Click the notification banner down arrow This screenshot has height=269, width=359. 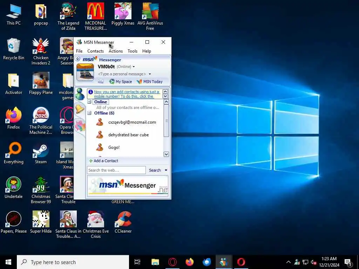[x=165, y=96]
